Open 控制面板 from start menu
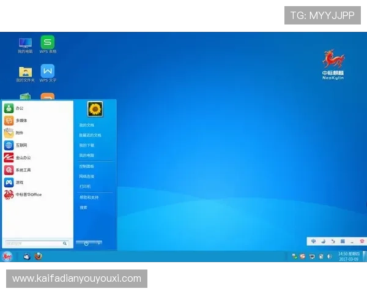Viewport: 367px width, 294px height. coord(86,166)
